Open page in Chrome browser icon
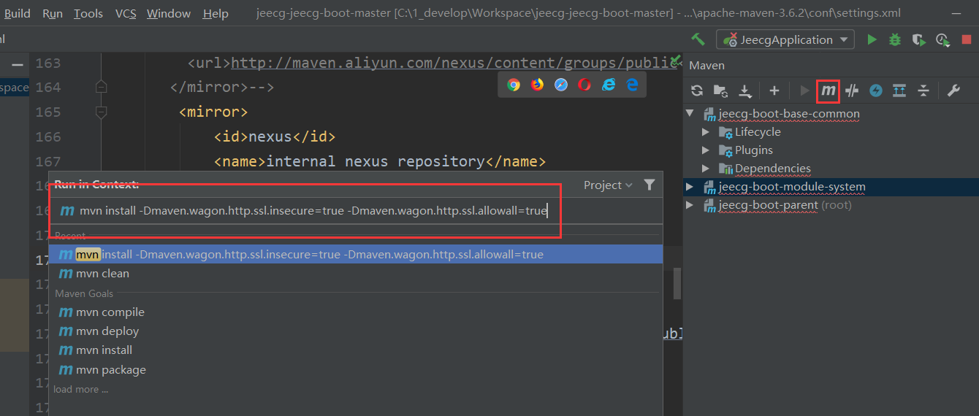The width and height of the screenshot is (979, 416). pyautogui.click(x=514, y=85)
